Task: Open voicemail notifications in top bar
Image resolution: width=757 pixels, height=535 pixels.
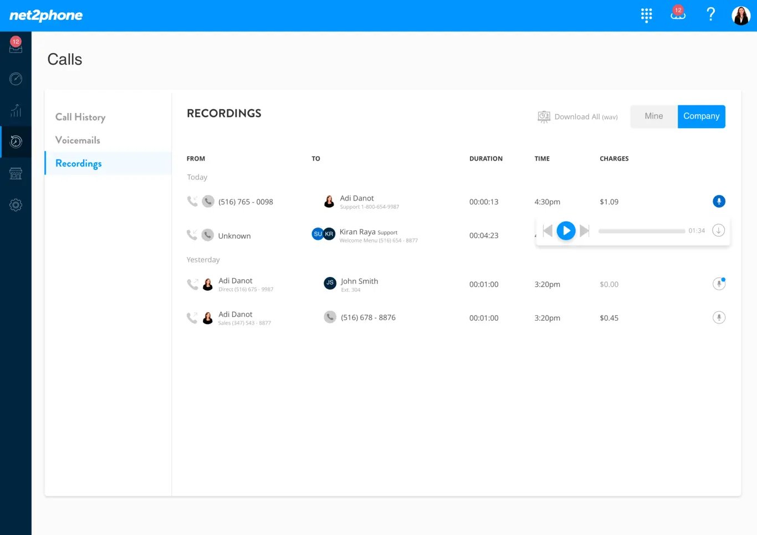Action: pyautogui.click(x=678, y=14)
